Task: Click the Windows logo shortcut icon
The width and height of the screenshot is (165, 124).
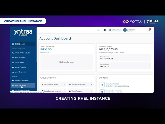Action: pyautogui.click(x=102, y=91)
